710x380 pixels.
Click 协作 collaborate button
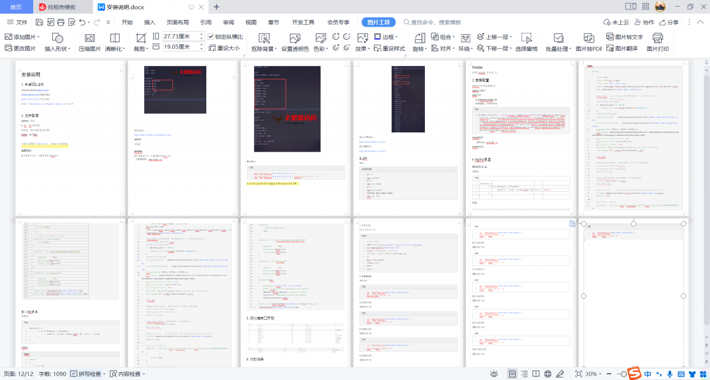[x=643, y=22]
